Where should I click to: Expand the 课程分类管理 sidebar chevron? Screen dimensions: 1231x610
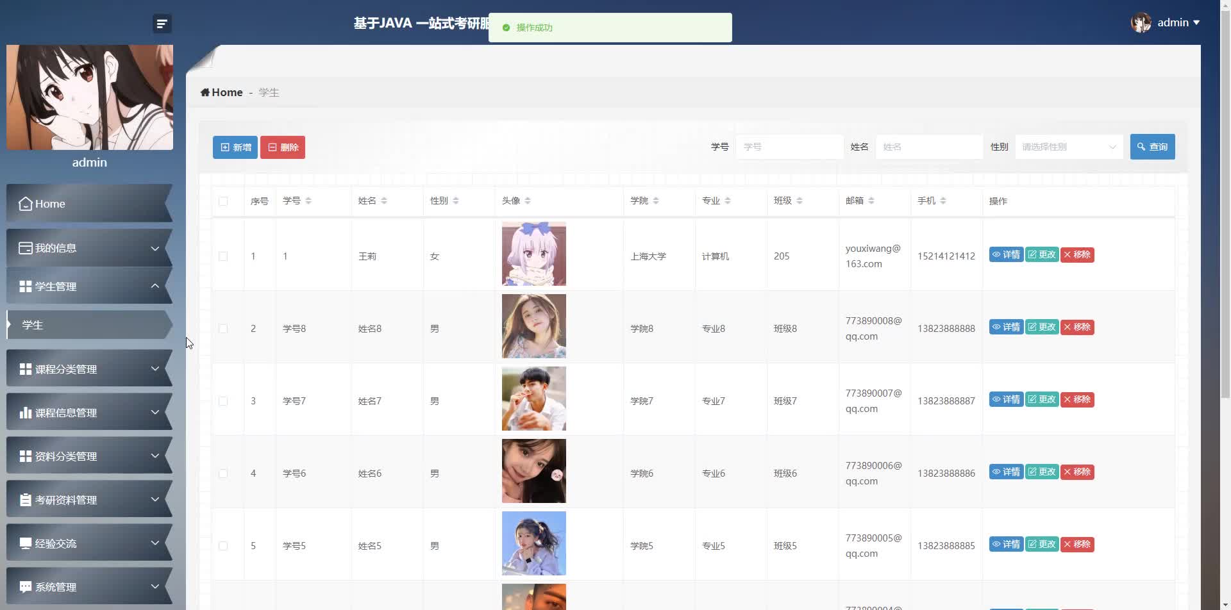(x=155, y=368)
